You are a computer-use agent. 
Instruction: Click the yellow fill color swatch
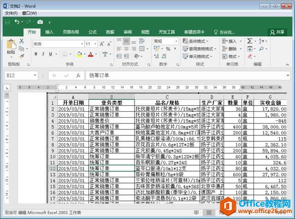click(x=79, y=54)
